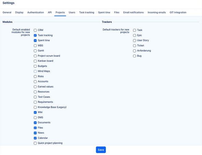
Task: Disable the Calendar module
Action: 35,138
